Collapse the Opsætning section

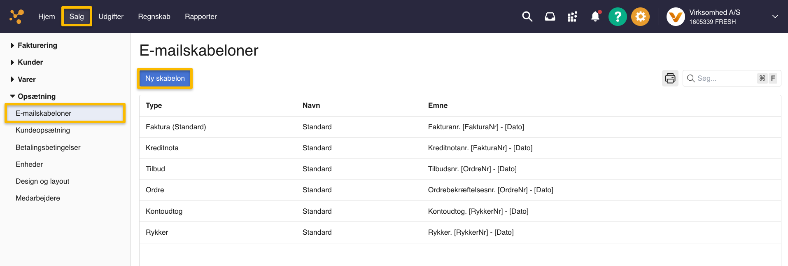pyautogui.click(x=36, y=96)
